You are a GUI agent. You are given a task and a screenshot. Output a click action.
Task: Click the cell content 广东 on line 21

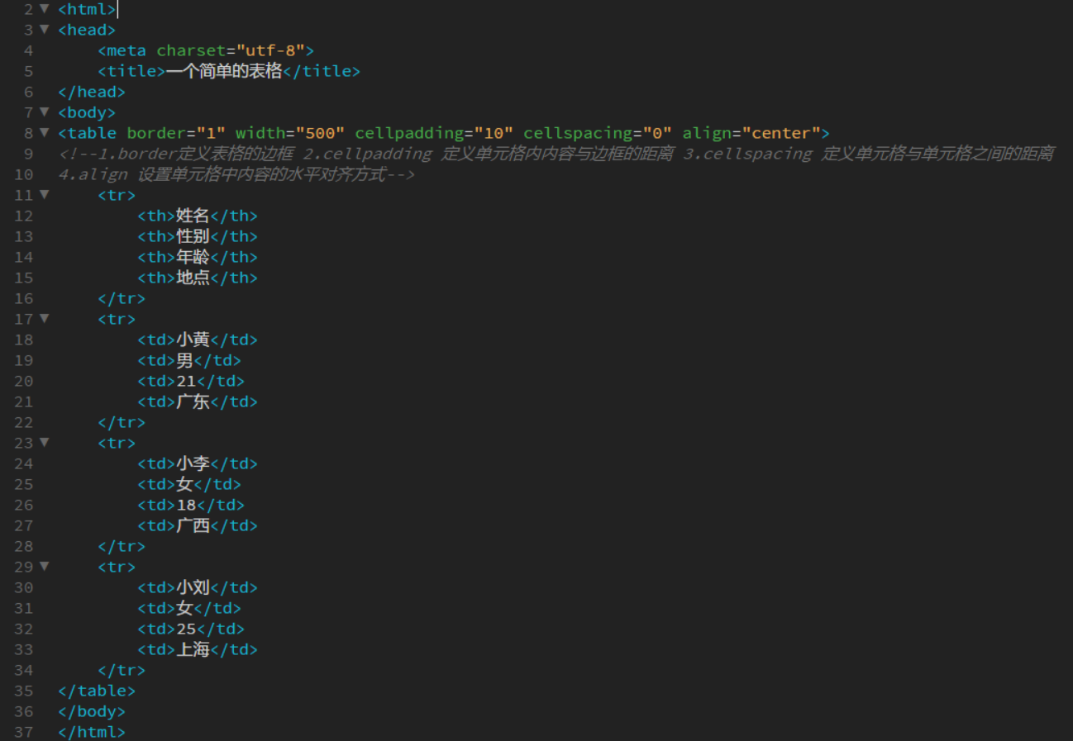click(193, 401)
